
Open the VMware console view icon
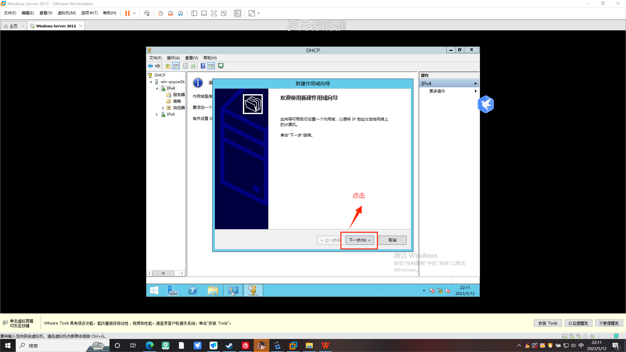[238, 13]
